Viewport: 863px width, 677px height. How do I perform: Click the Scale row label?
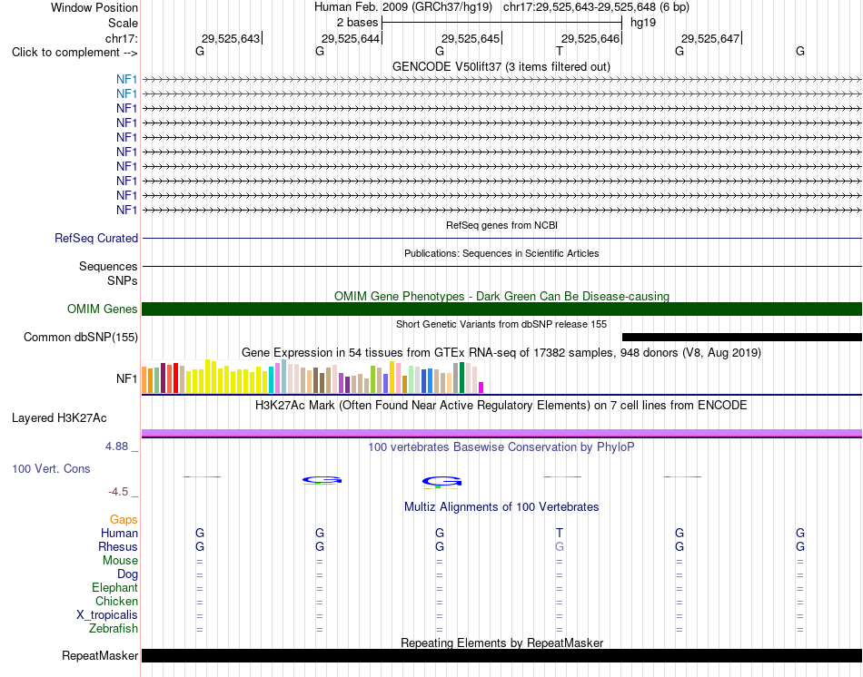(124, 23)
